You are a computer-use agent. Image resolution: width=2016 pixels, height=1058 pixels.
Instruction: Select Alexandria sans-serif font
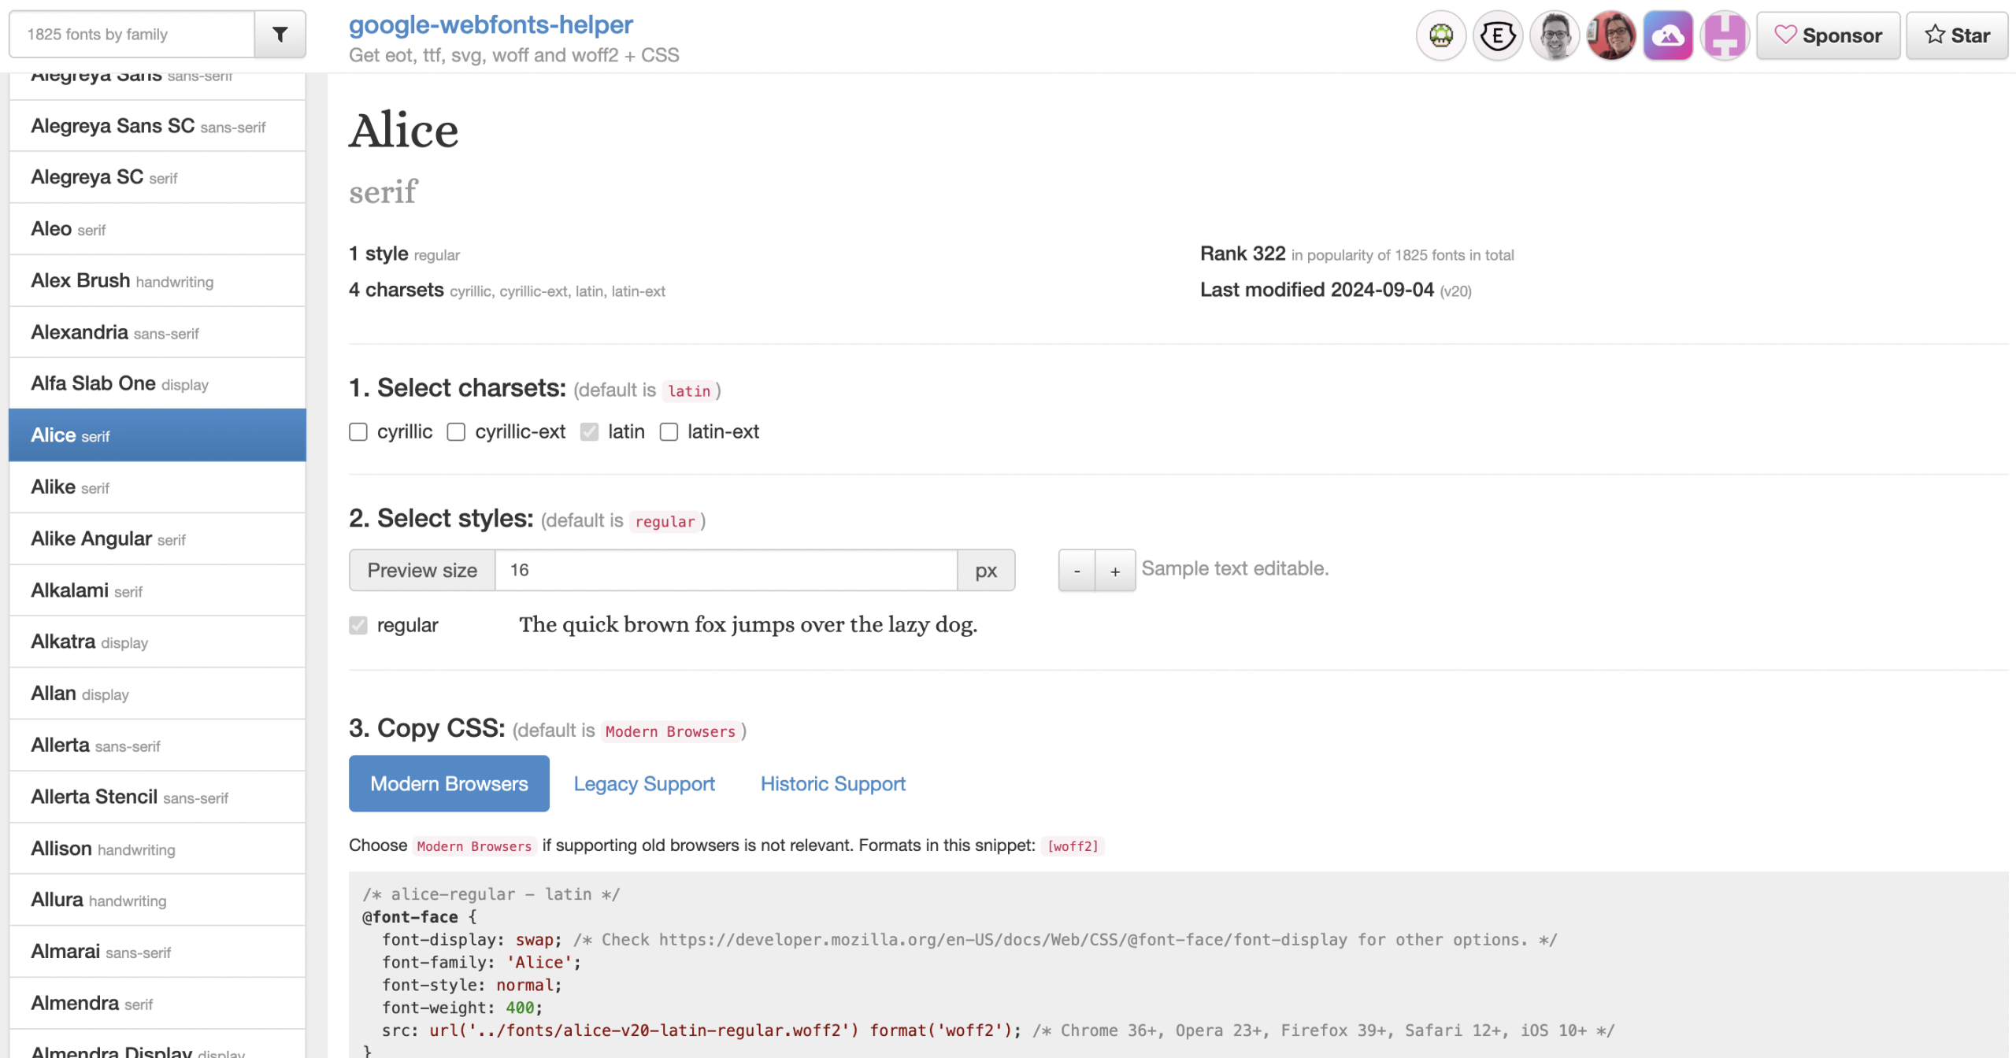coord(157,332)
